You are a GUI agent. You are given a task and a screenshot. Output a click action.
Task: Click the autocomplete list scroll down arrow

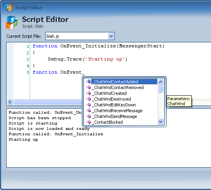click(x=160, y=121)
